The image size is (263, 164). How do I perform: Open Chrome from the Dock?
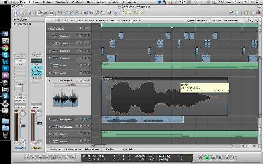[x=5, y=48]
